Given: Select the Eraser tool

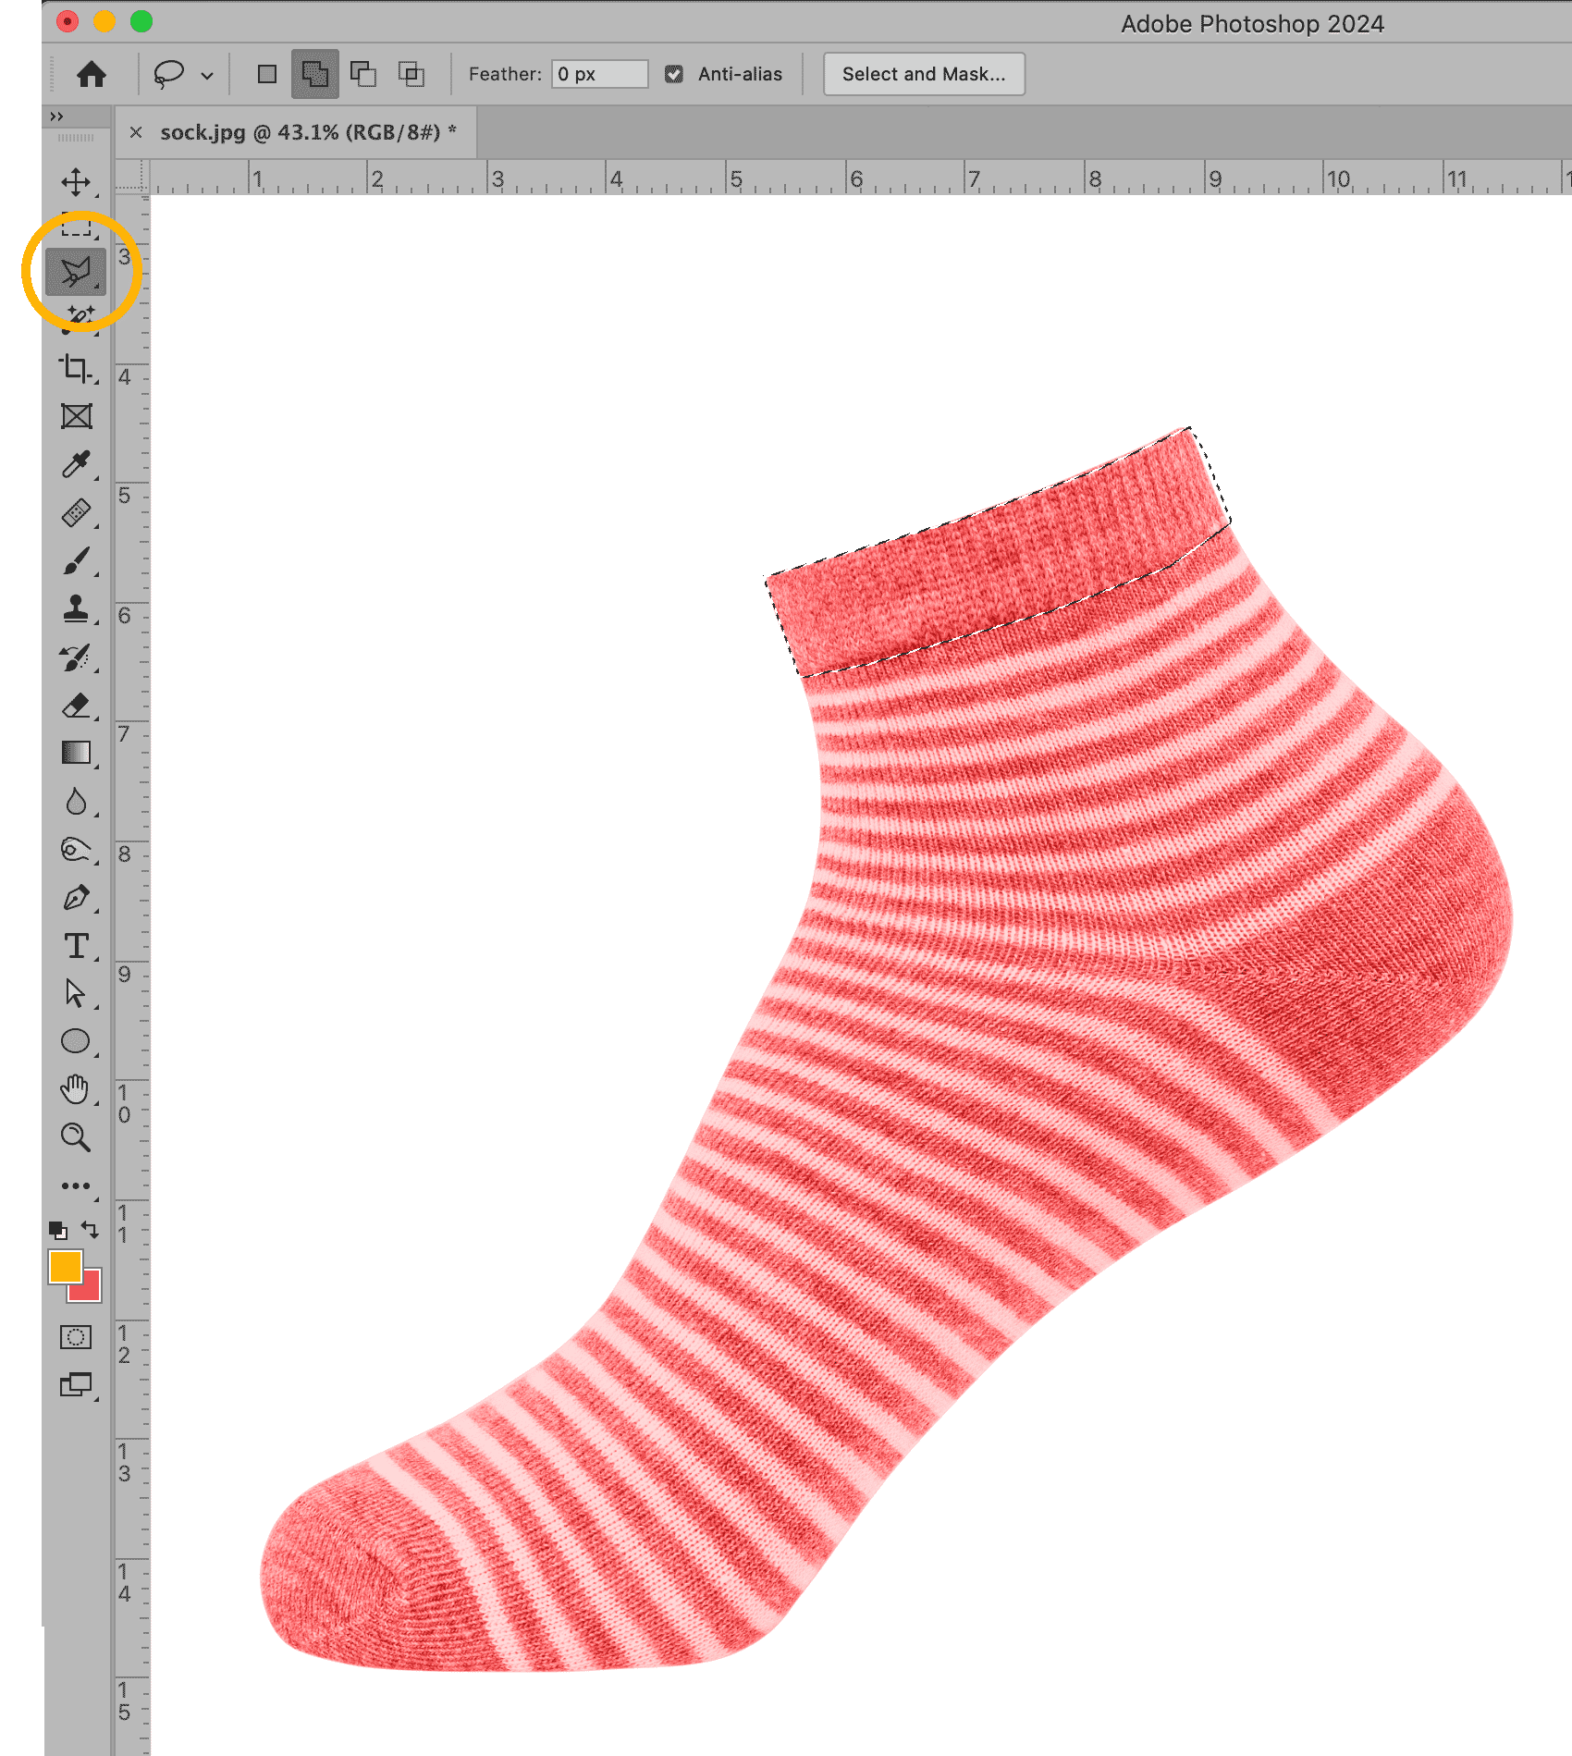Looking at the screenshot, I should pos(76,706).
